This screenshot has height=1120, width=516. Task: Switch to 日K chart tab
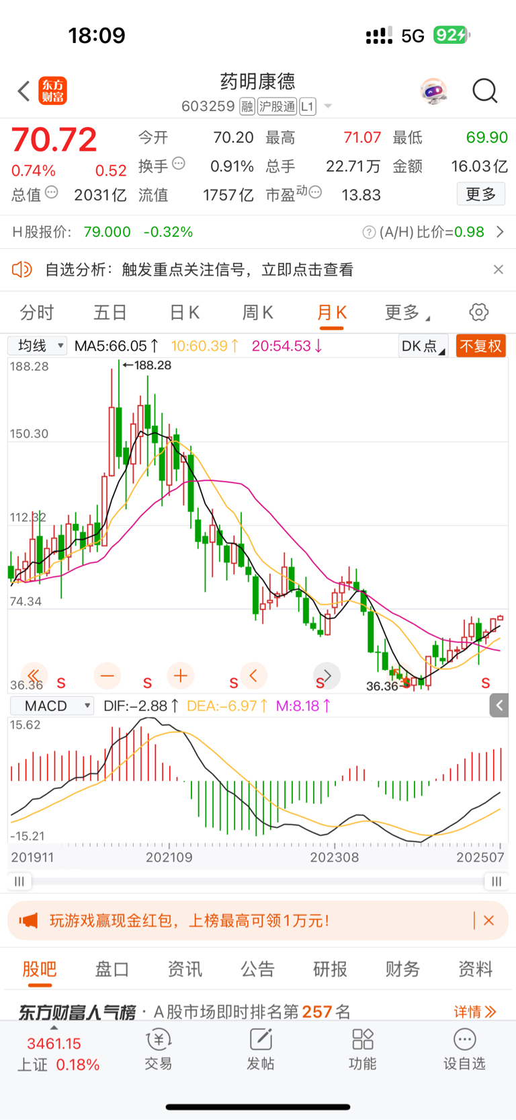click(184, 312)
